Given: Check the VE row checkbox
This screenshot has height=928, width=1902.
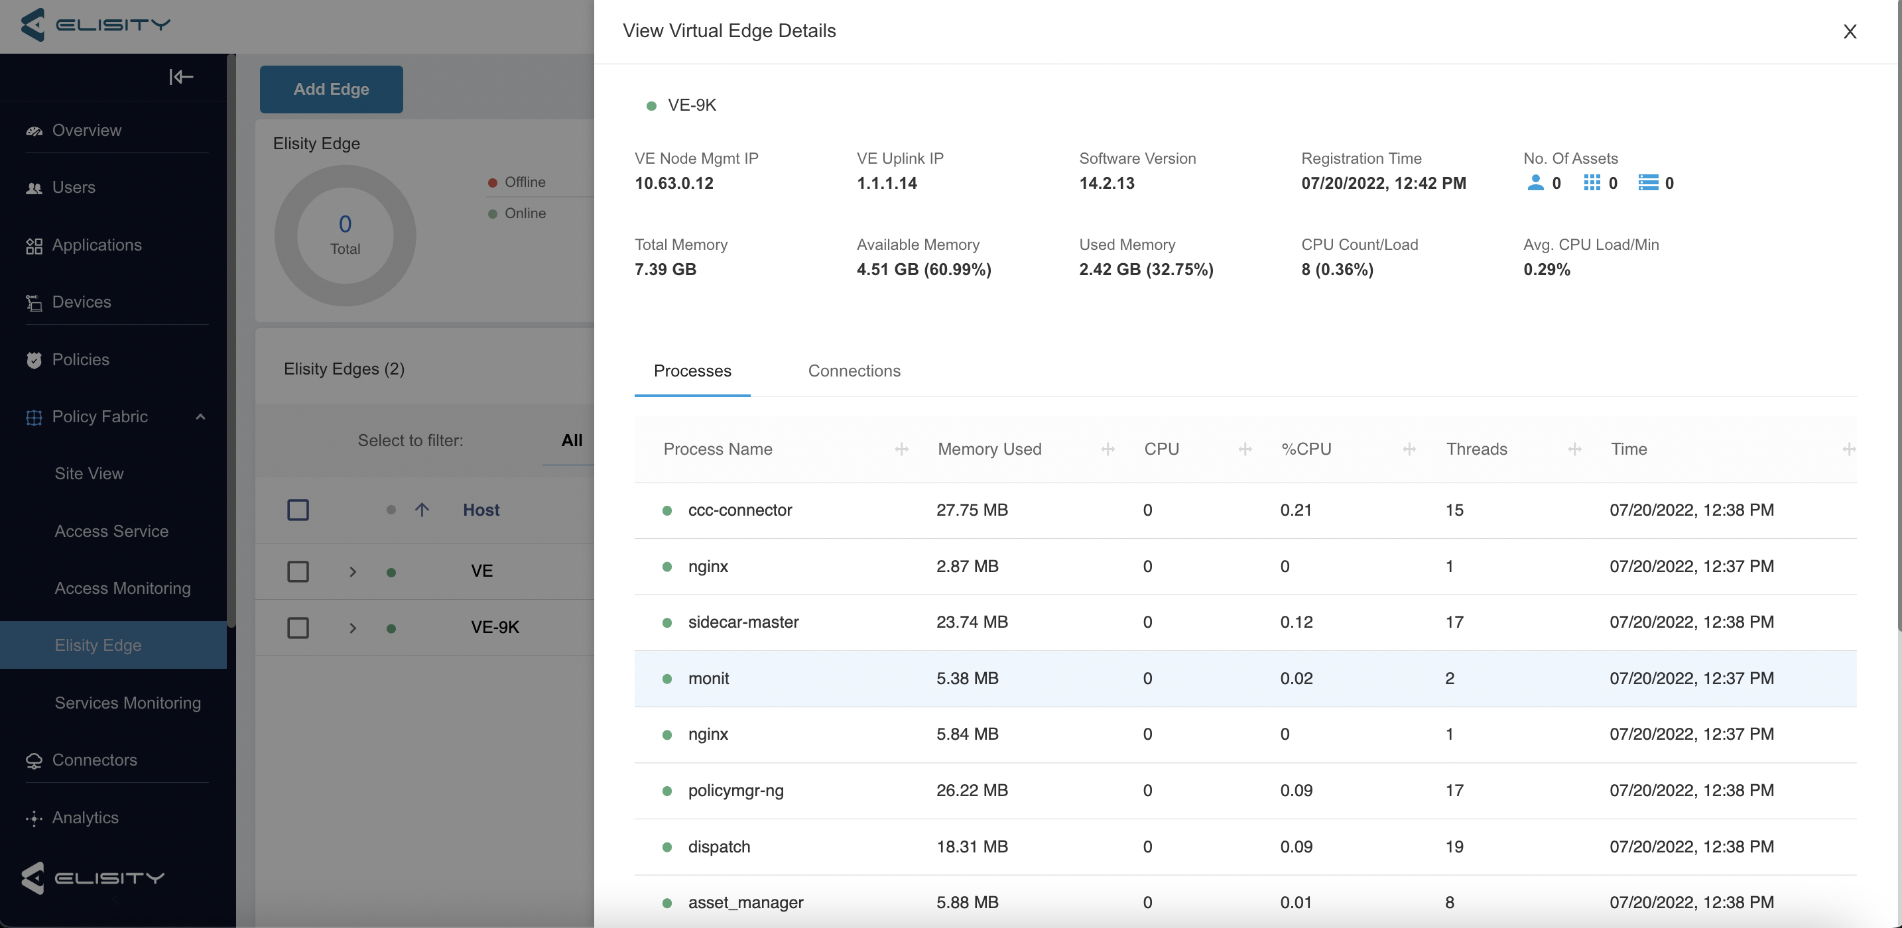Looking at the screenshot, I should pos(298,571).
